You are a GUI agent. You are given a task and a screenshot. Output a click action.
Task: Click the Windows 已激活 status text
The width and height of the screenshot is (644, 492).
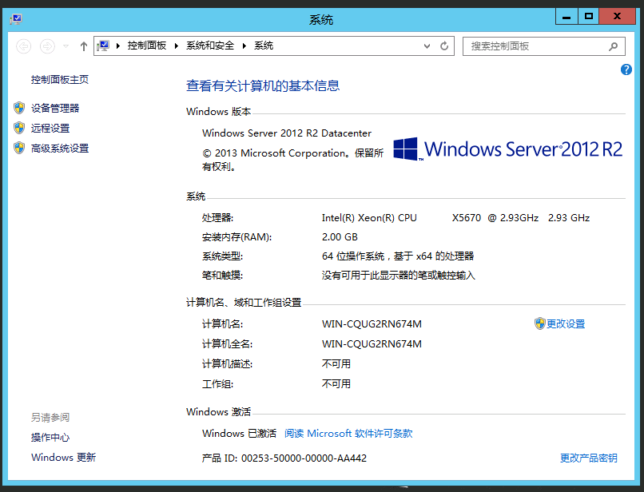pyautogui.click(x=239, y=434)
